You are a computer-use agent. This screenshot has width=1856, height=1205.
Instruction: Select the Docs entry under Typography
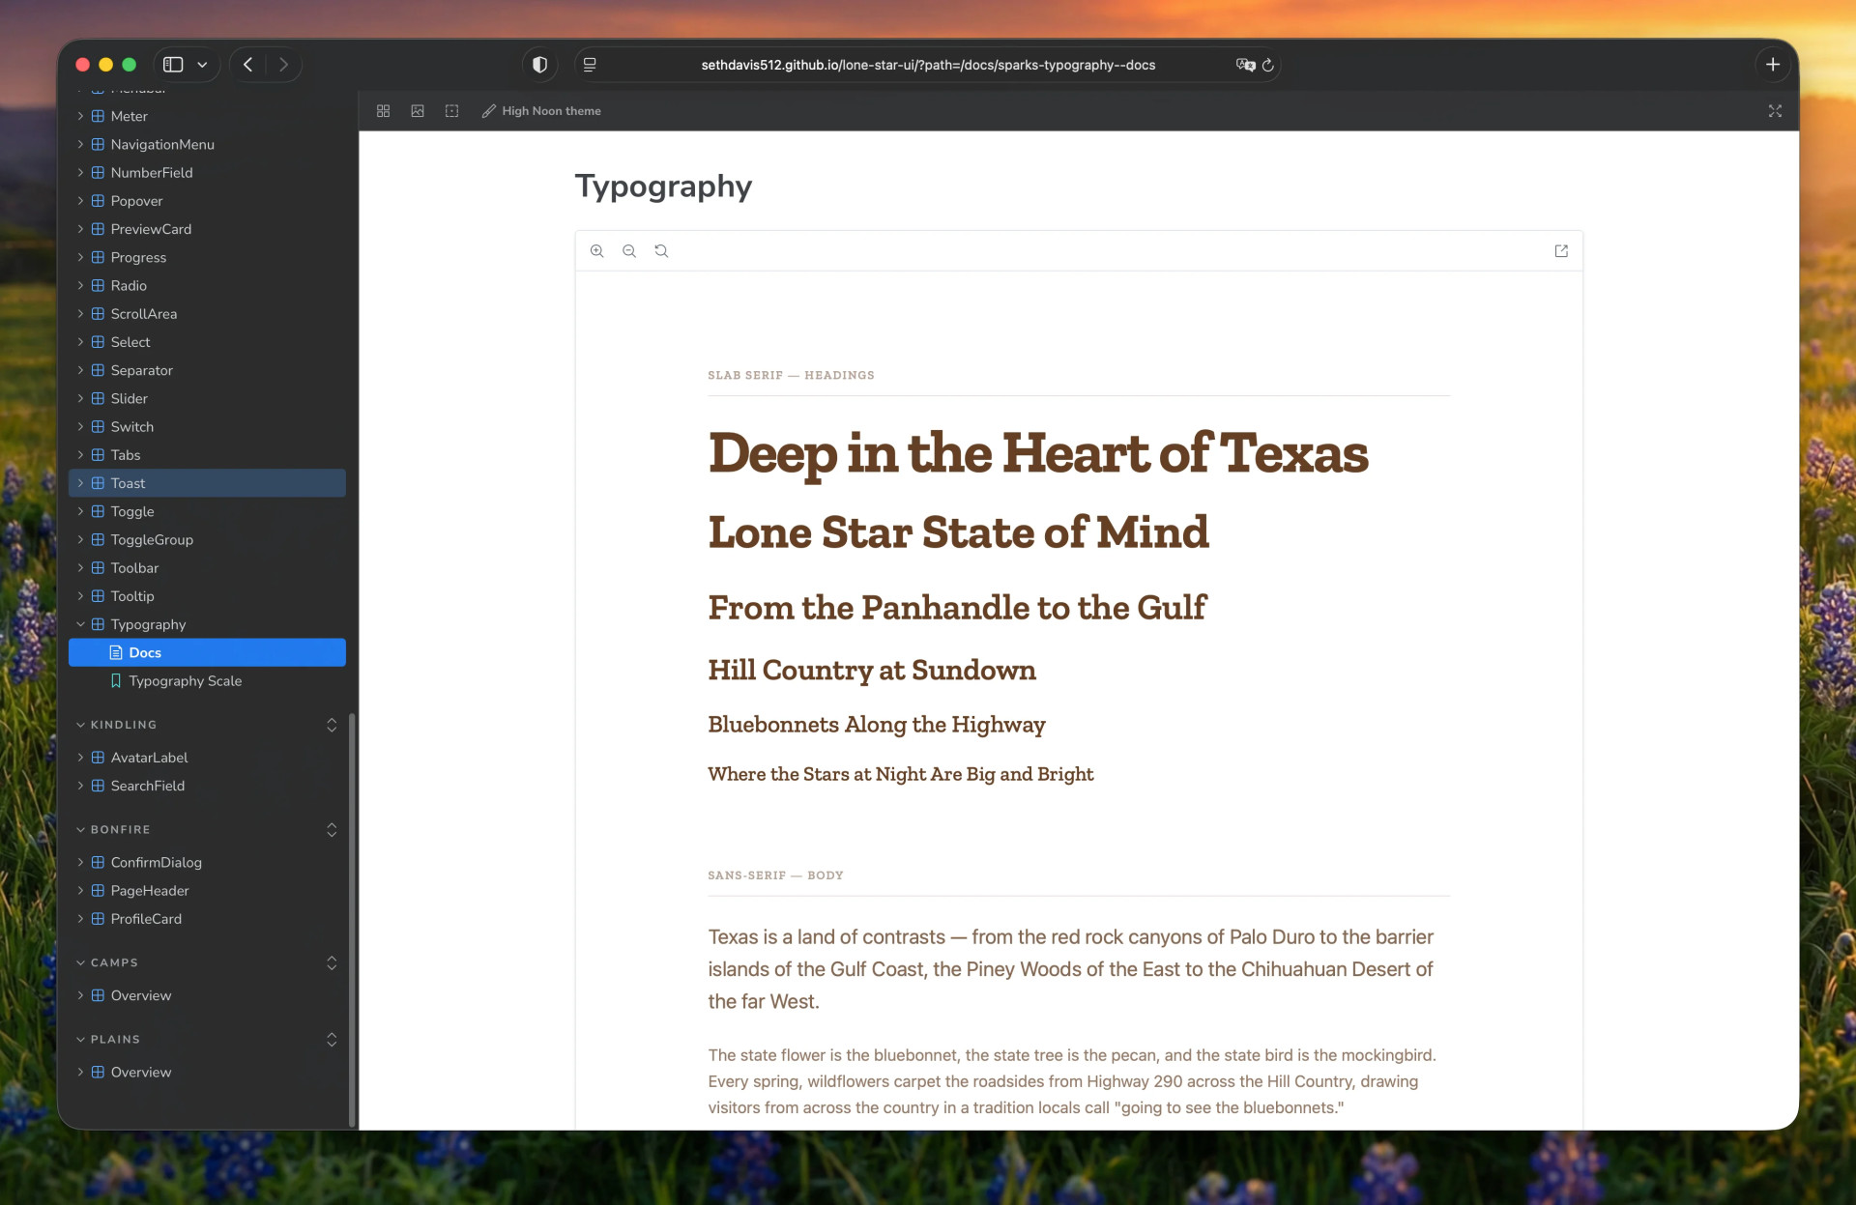[x=146, y=652]
